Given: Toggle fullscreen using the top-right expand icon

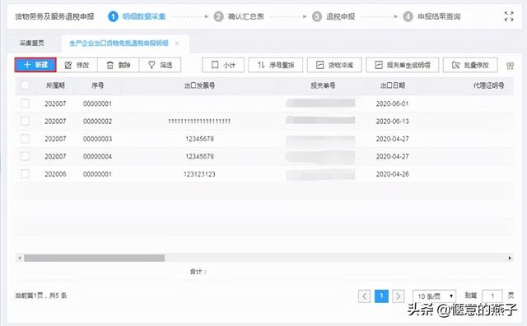Looking at the screenshot, I should (x=509, y=16).
